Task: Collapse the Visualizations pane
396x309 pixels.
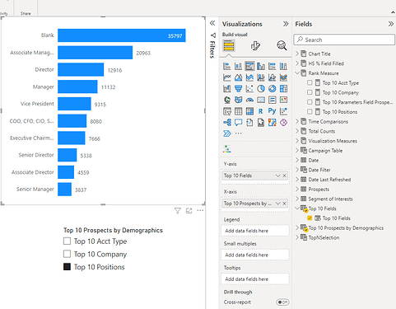Action: (x=286, y=24)
